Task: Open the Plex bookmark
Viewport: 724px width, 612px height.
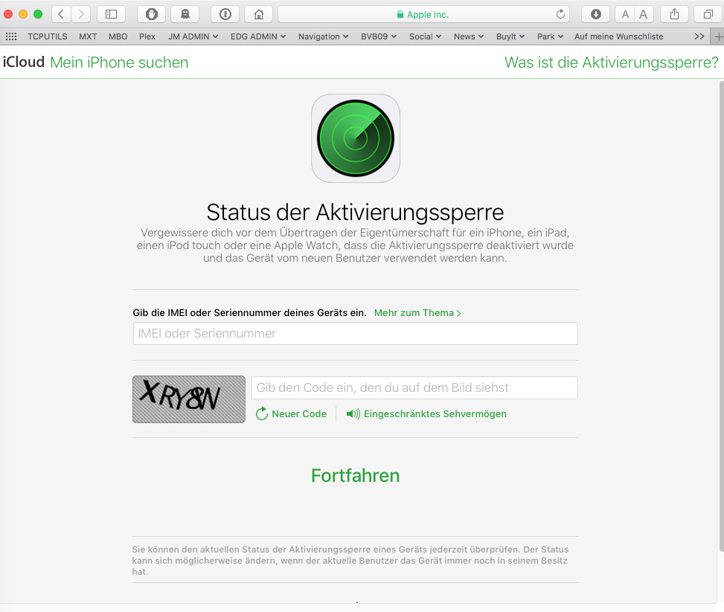Action: [147, 36]
